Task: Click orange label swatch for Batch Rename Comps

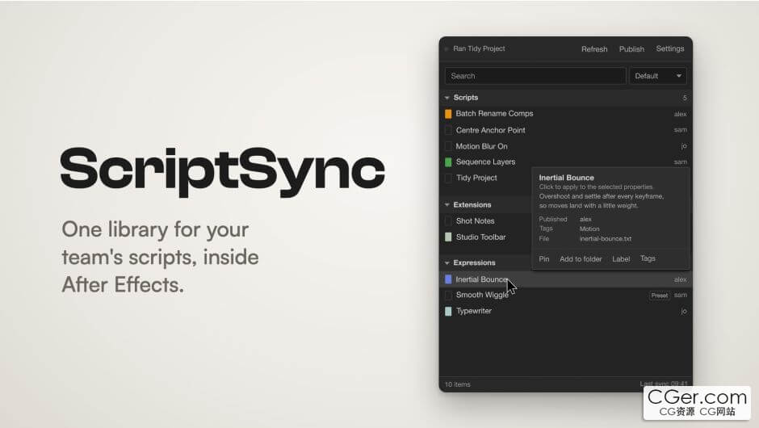Action: tap(448, 114)
